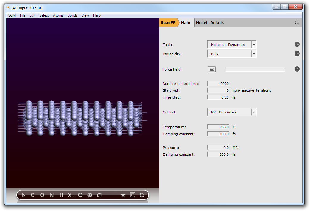310x211 pixels.
Task: Minimize the ADFinput window
Action: point(276,7)
